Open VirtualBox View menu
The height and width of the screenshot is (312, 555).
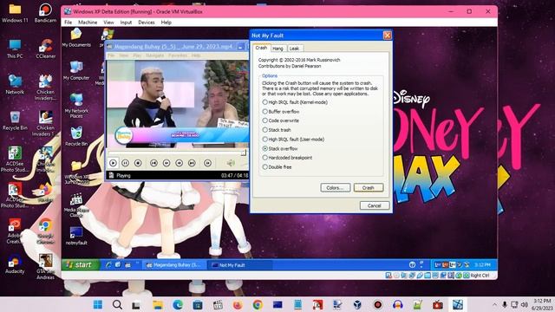click(x=108, y=23)
